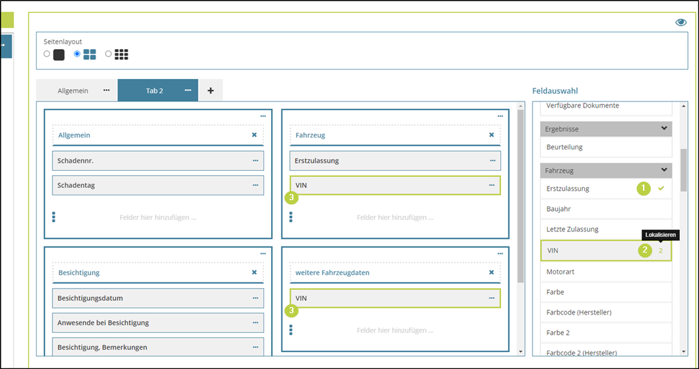Remove the Fahrzeug group with X
The image size is (699, 369).
coord(491,135)
